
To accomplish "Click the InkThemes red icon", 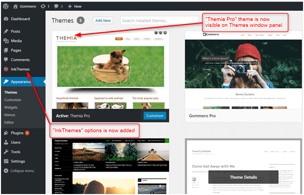I will pyautogui.click(x=6, y=69).
